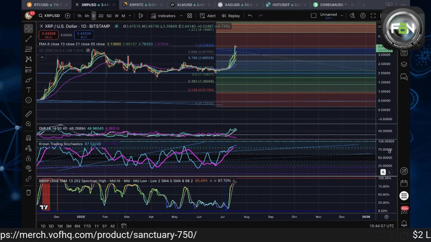Open the chart patterns tool group
The image size is (431, 242).
[29, 59]
